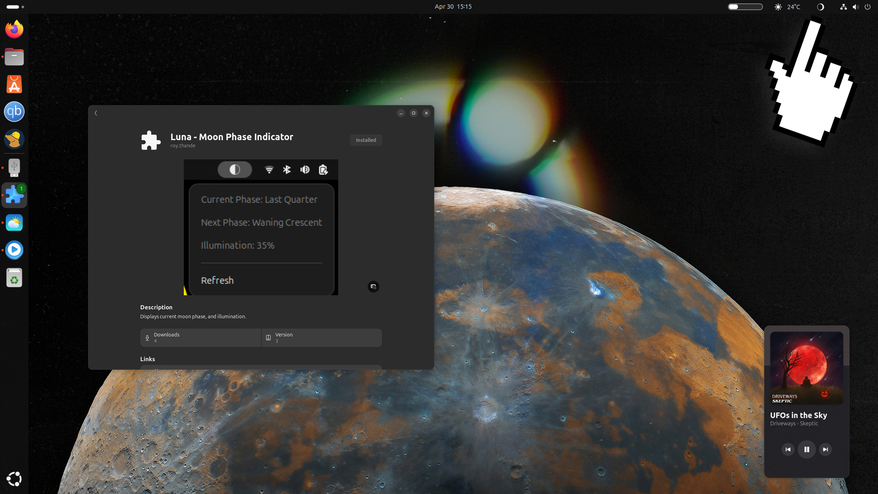Skip to the next track in the media widget
The image size is (878, 494).
pos(825,449)
